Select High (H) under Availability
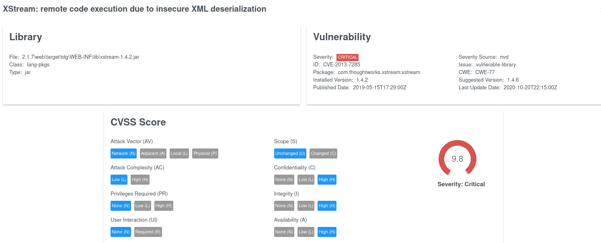Viewport: 601px width, 243px height. [x=327, y=232]
